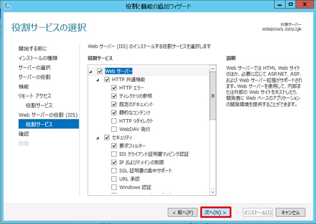Enable the HTTP リダイレクト checkbox

tap(114, 121)
